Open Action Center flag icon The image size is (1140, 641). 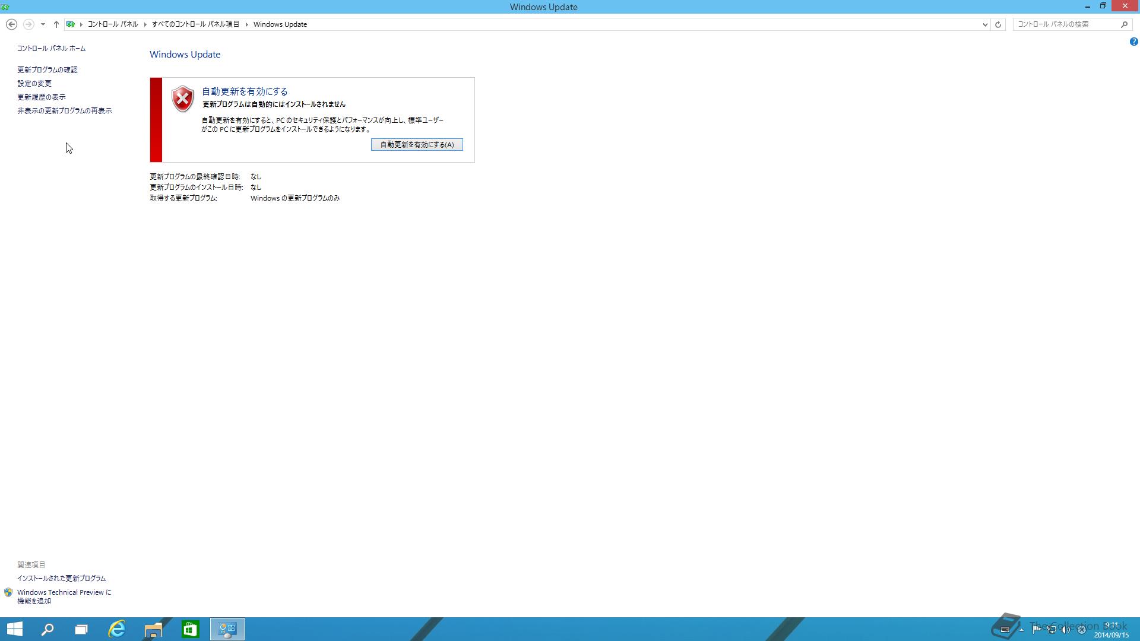pos(1037,630)
